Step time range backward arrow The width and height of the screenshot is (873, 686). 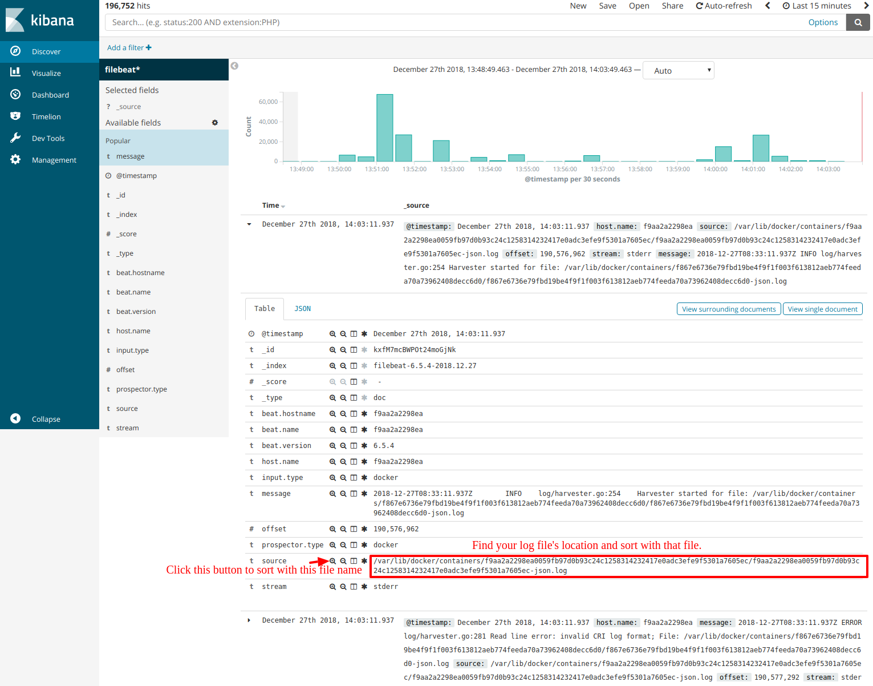click(x=768, y=6)
